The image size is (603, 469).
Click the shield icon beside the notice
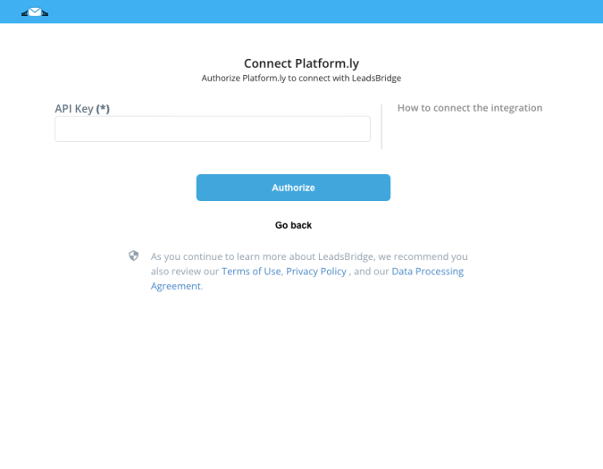point(133,255)
